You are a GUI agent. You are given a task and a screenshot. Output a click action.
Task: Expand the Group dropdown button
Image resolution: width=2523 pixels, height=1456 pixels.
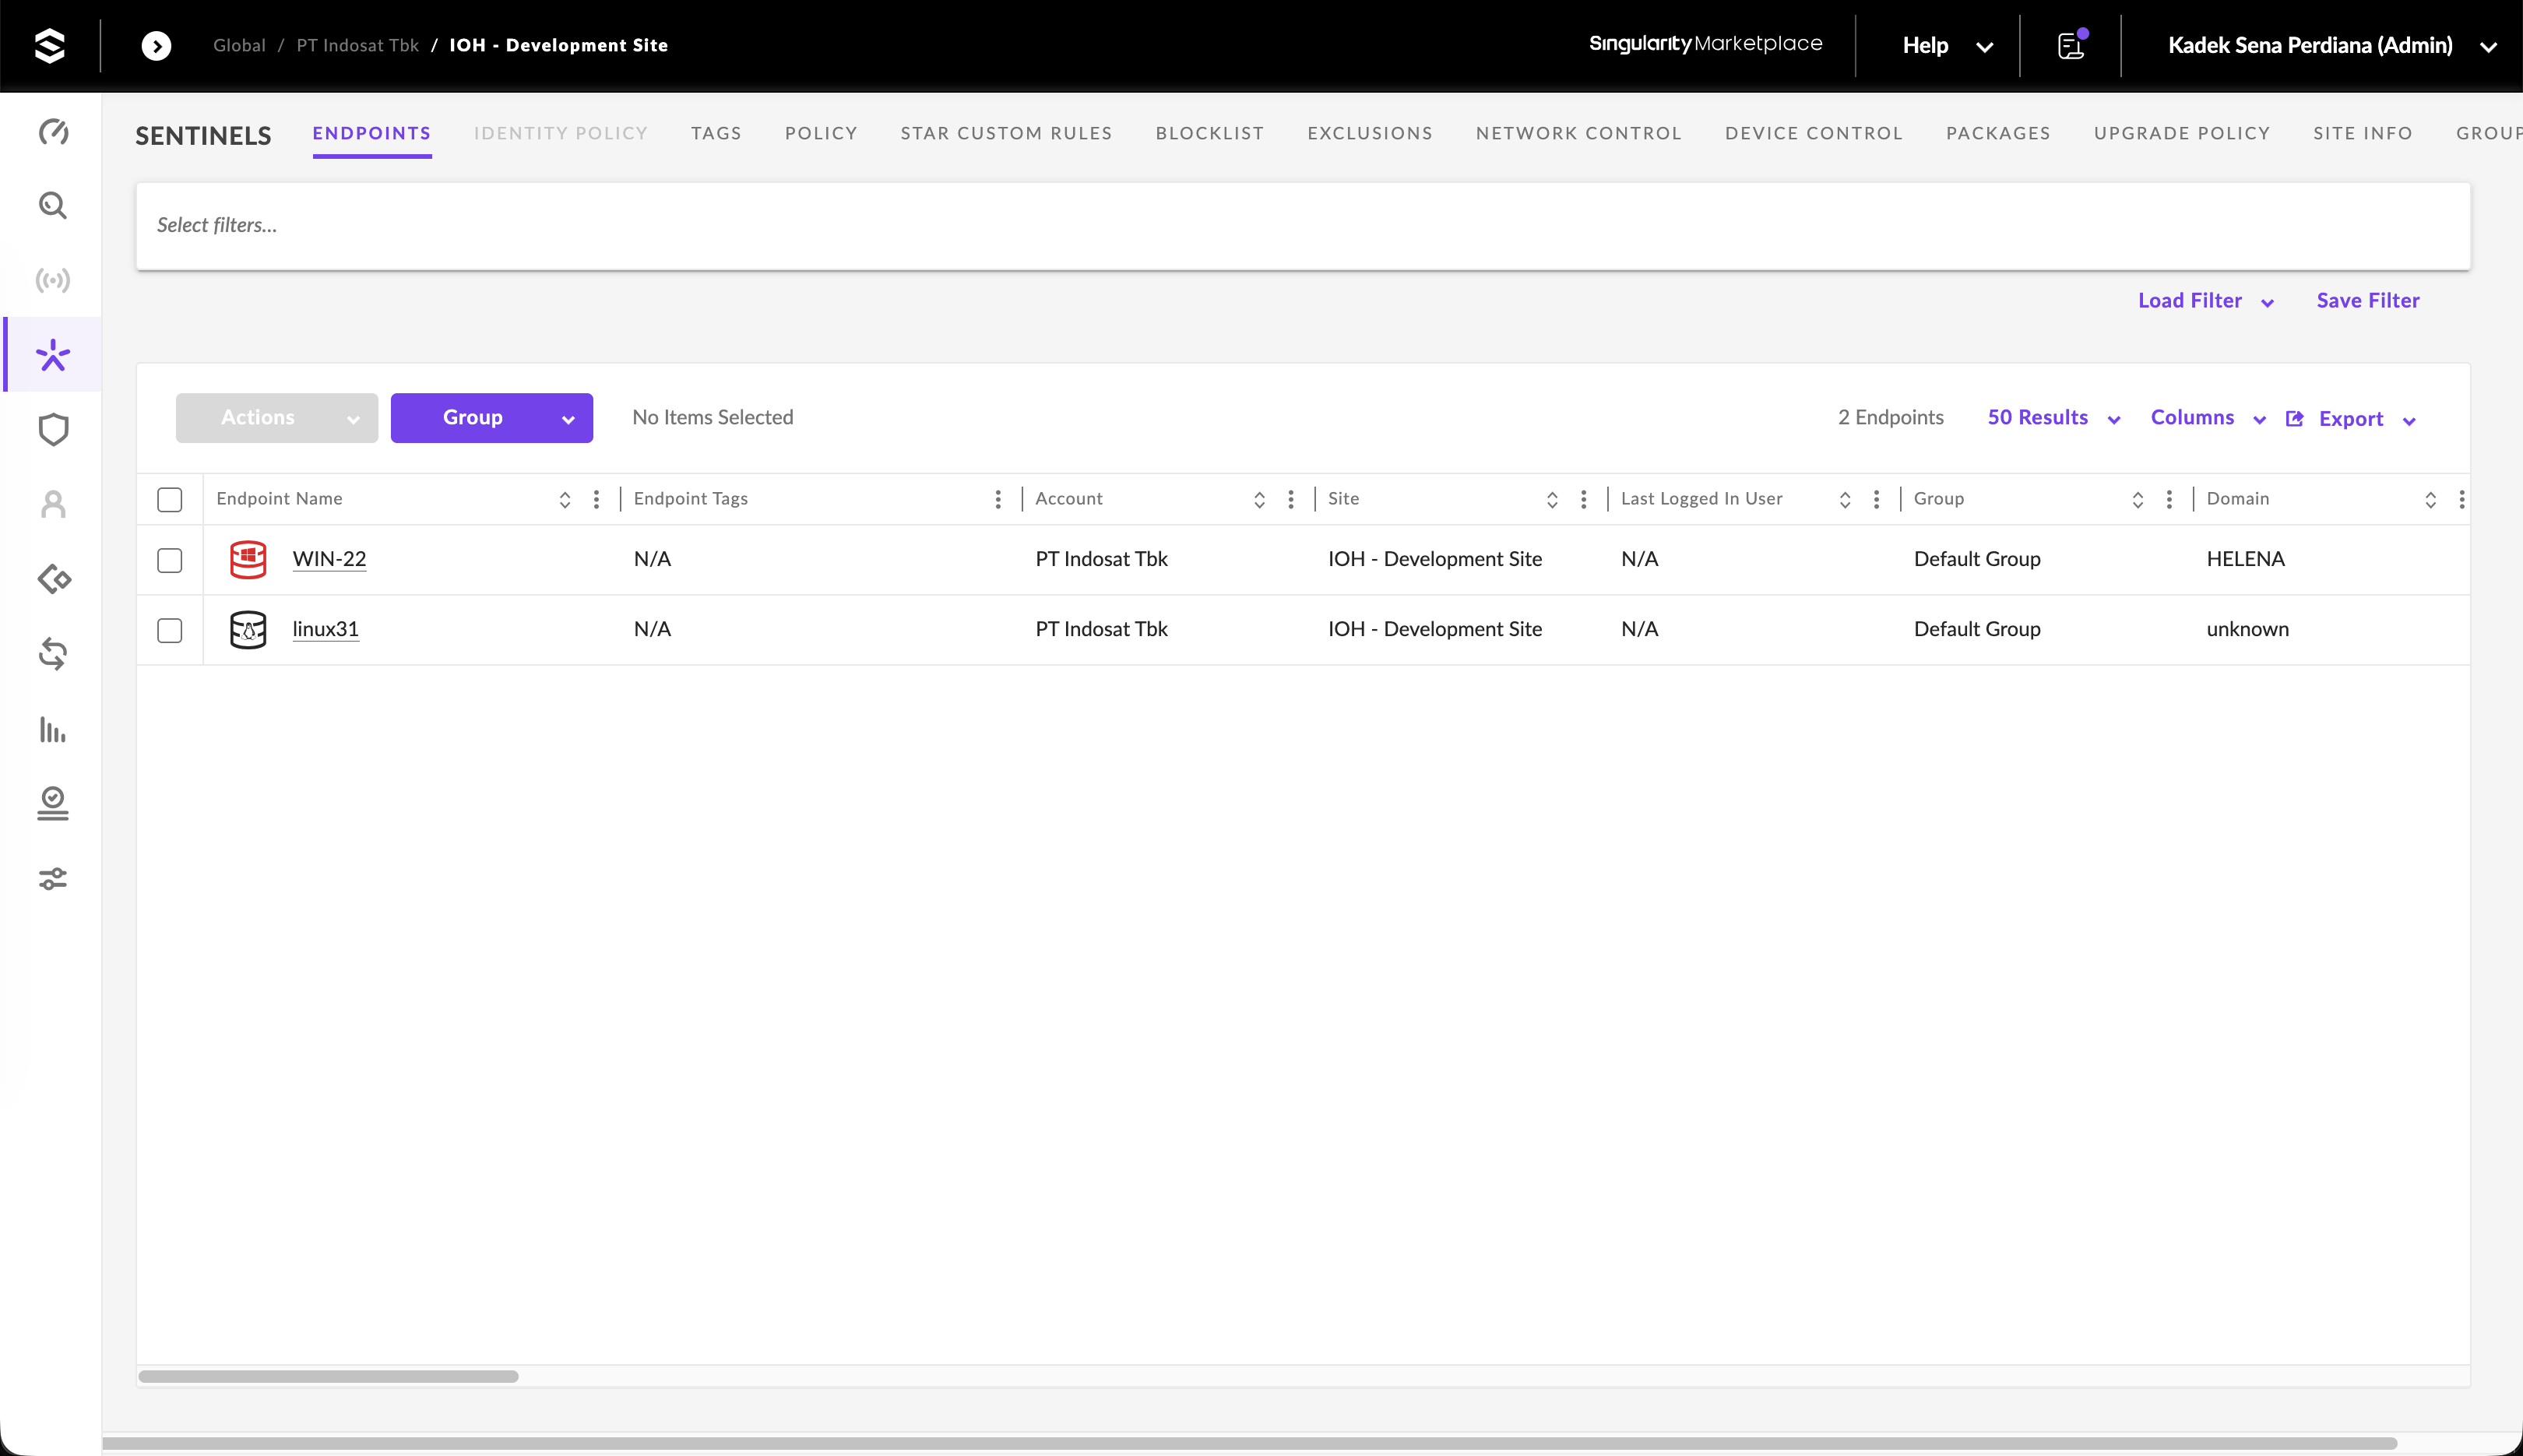(492, 418)
